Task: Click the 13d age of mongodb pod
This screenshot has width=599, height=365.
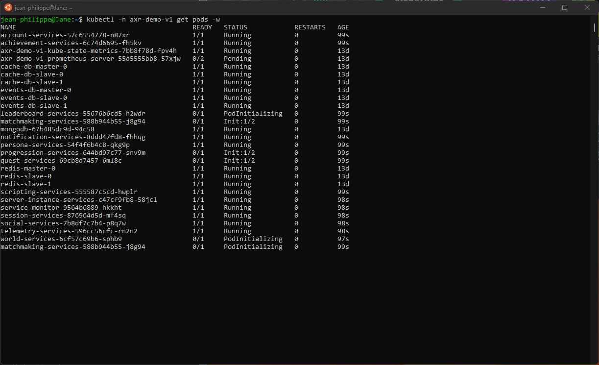Action: (x=343, y=129)
